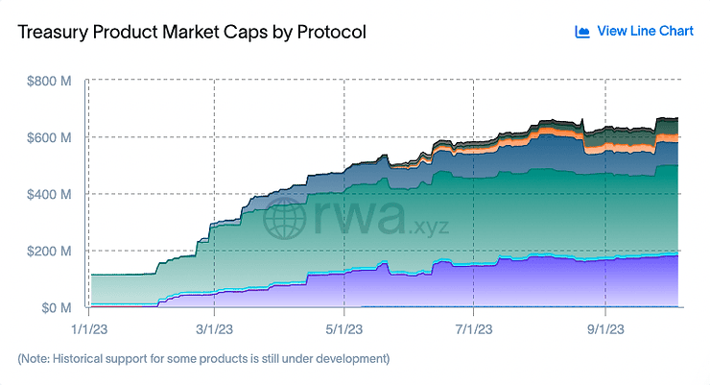This screenshot has height=385, width=710.
Task: Click the 3/1/23 x-axis date label
Action: [x=214, y=329]
